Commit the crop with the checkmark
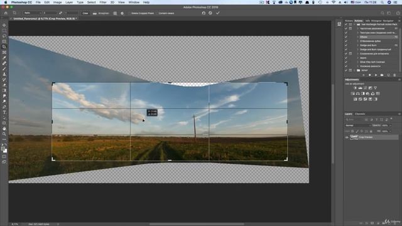 218,13
